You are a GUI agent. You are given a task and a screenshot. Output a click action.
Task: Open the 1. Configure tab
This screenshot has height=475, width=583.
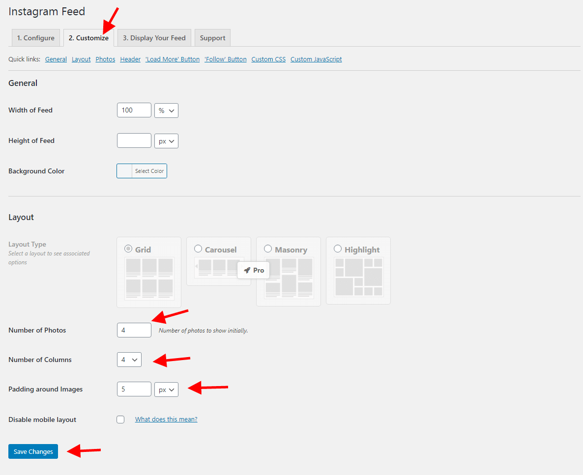[36, 38]
